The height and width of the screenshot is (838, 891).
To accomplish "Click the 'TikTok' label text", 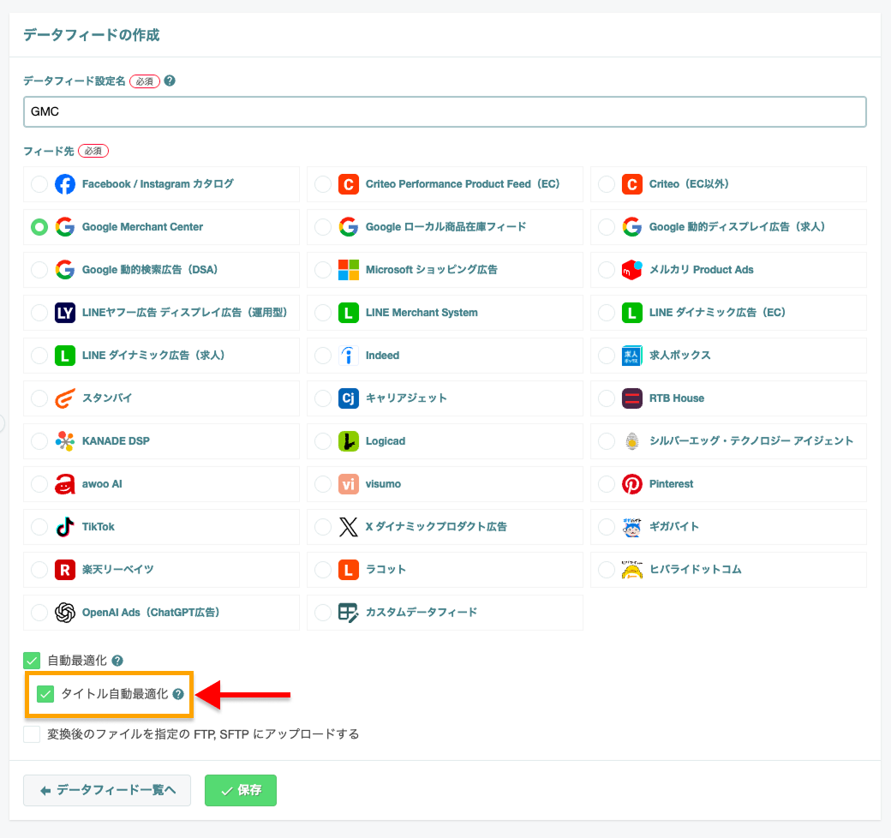I will [x=99, y=527].
